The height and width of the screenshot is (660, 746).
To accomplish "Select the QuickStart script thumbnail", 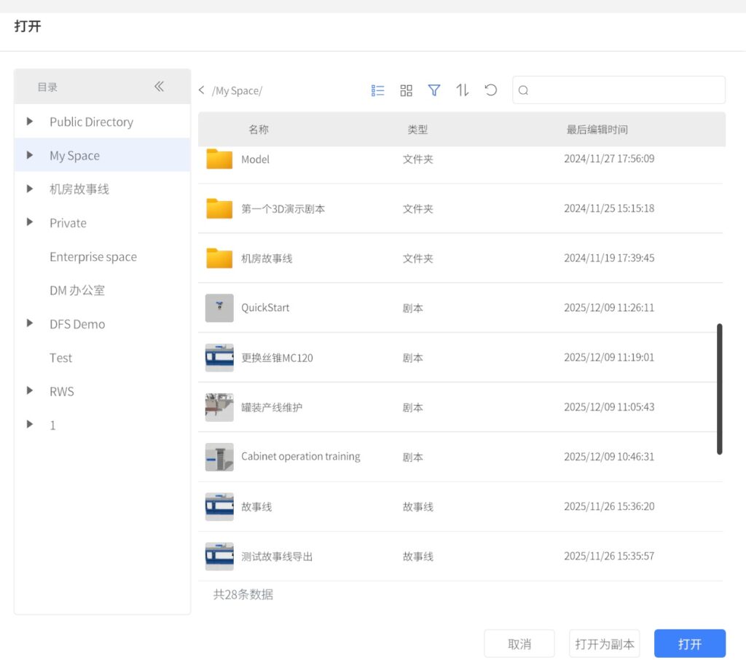I will pyautogui.click(x=219, y=308).
